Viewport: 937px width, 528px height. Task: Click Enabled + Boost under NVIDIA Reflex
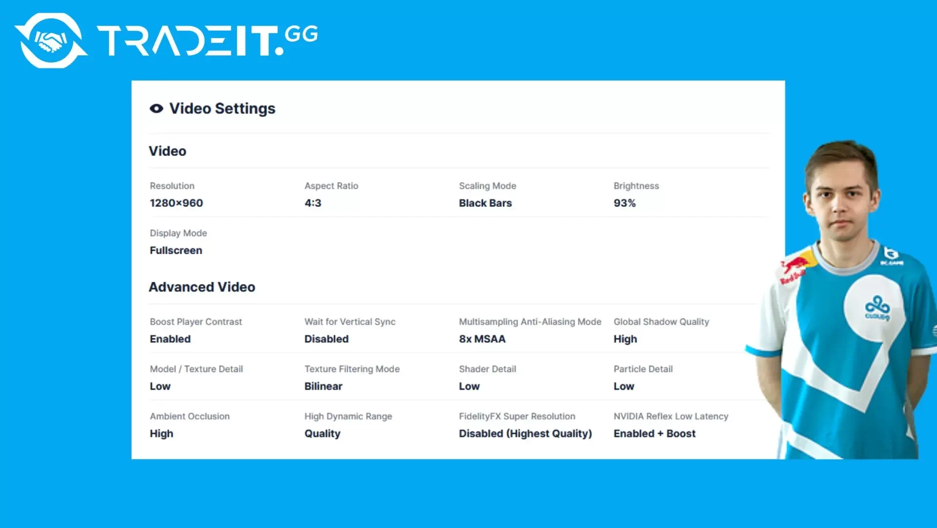(654, 434)
